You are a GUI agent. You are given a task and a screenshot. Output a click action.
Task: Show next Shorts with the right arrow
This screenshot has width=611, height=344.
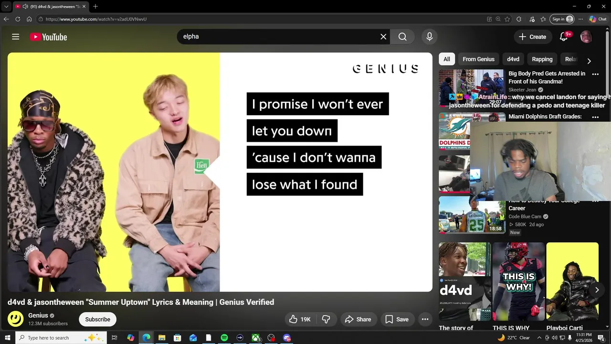[x=597, y=290]
